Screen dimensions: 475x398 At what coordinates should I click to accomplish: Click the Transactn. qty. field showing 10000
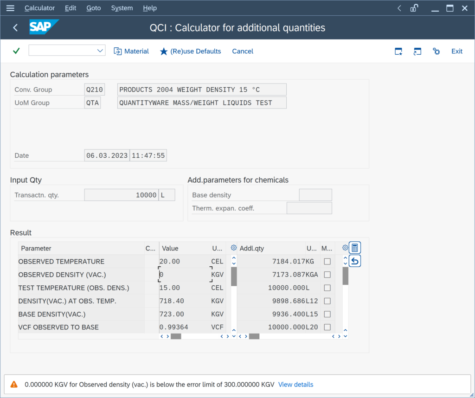click(121, 195)
